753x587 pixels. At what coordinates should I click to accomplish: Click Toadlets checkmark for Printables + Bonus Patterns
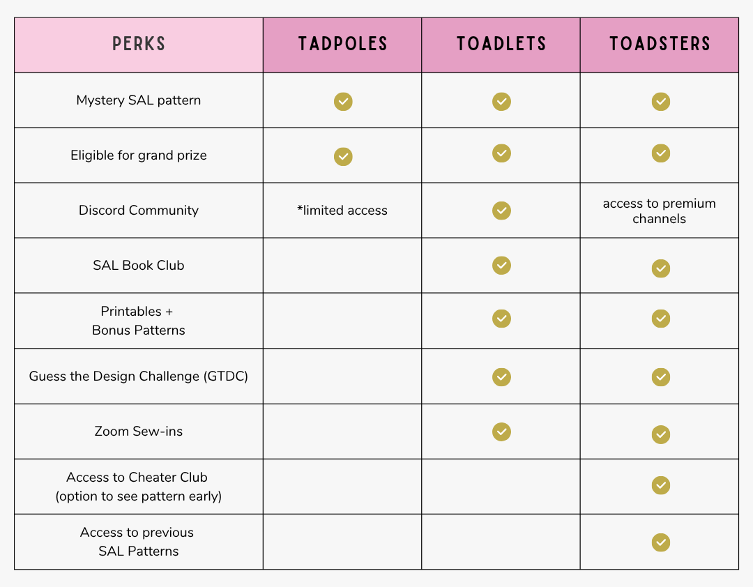(x=501, y=319)
